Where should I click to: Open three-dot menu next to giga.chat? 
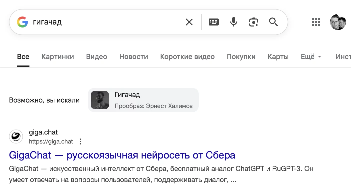click(x=80, y=142)
